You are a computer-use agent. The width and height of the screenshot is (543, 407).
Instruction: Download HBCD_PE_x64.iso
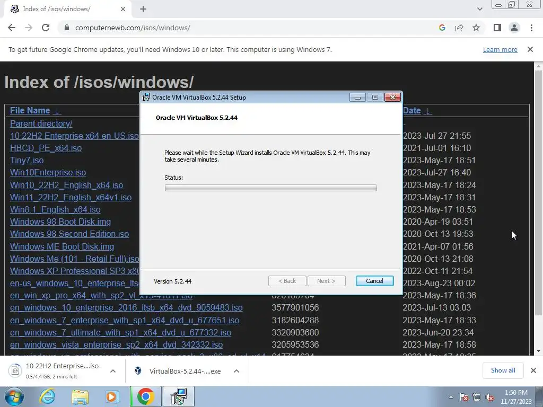[46, 148]
